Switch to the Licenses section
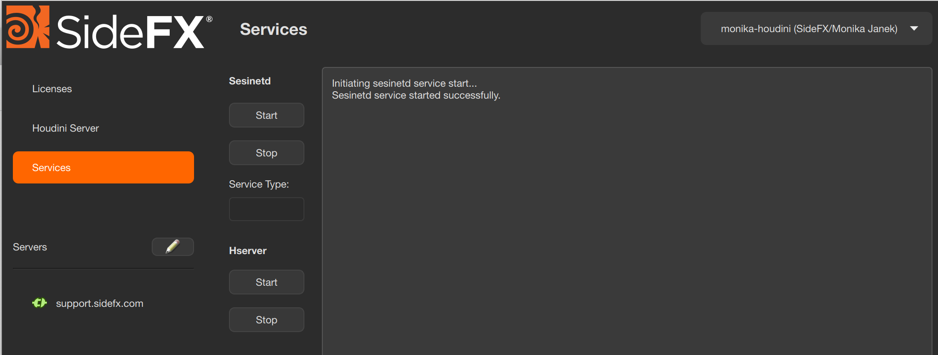 [51, 89]
